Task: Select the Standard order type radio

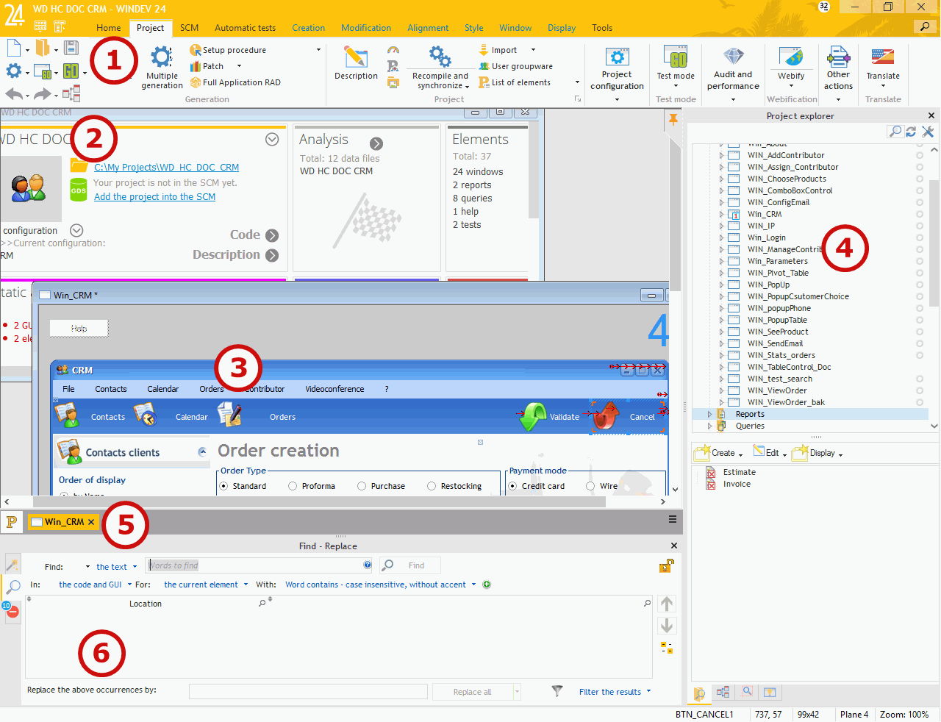Action: tap(223, 486)
